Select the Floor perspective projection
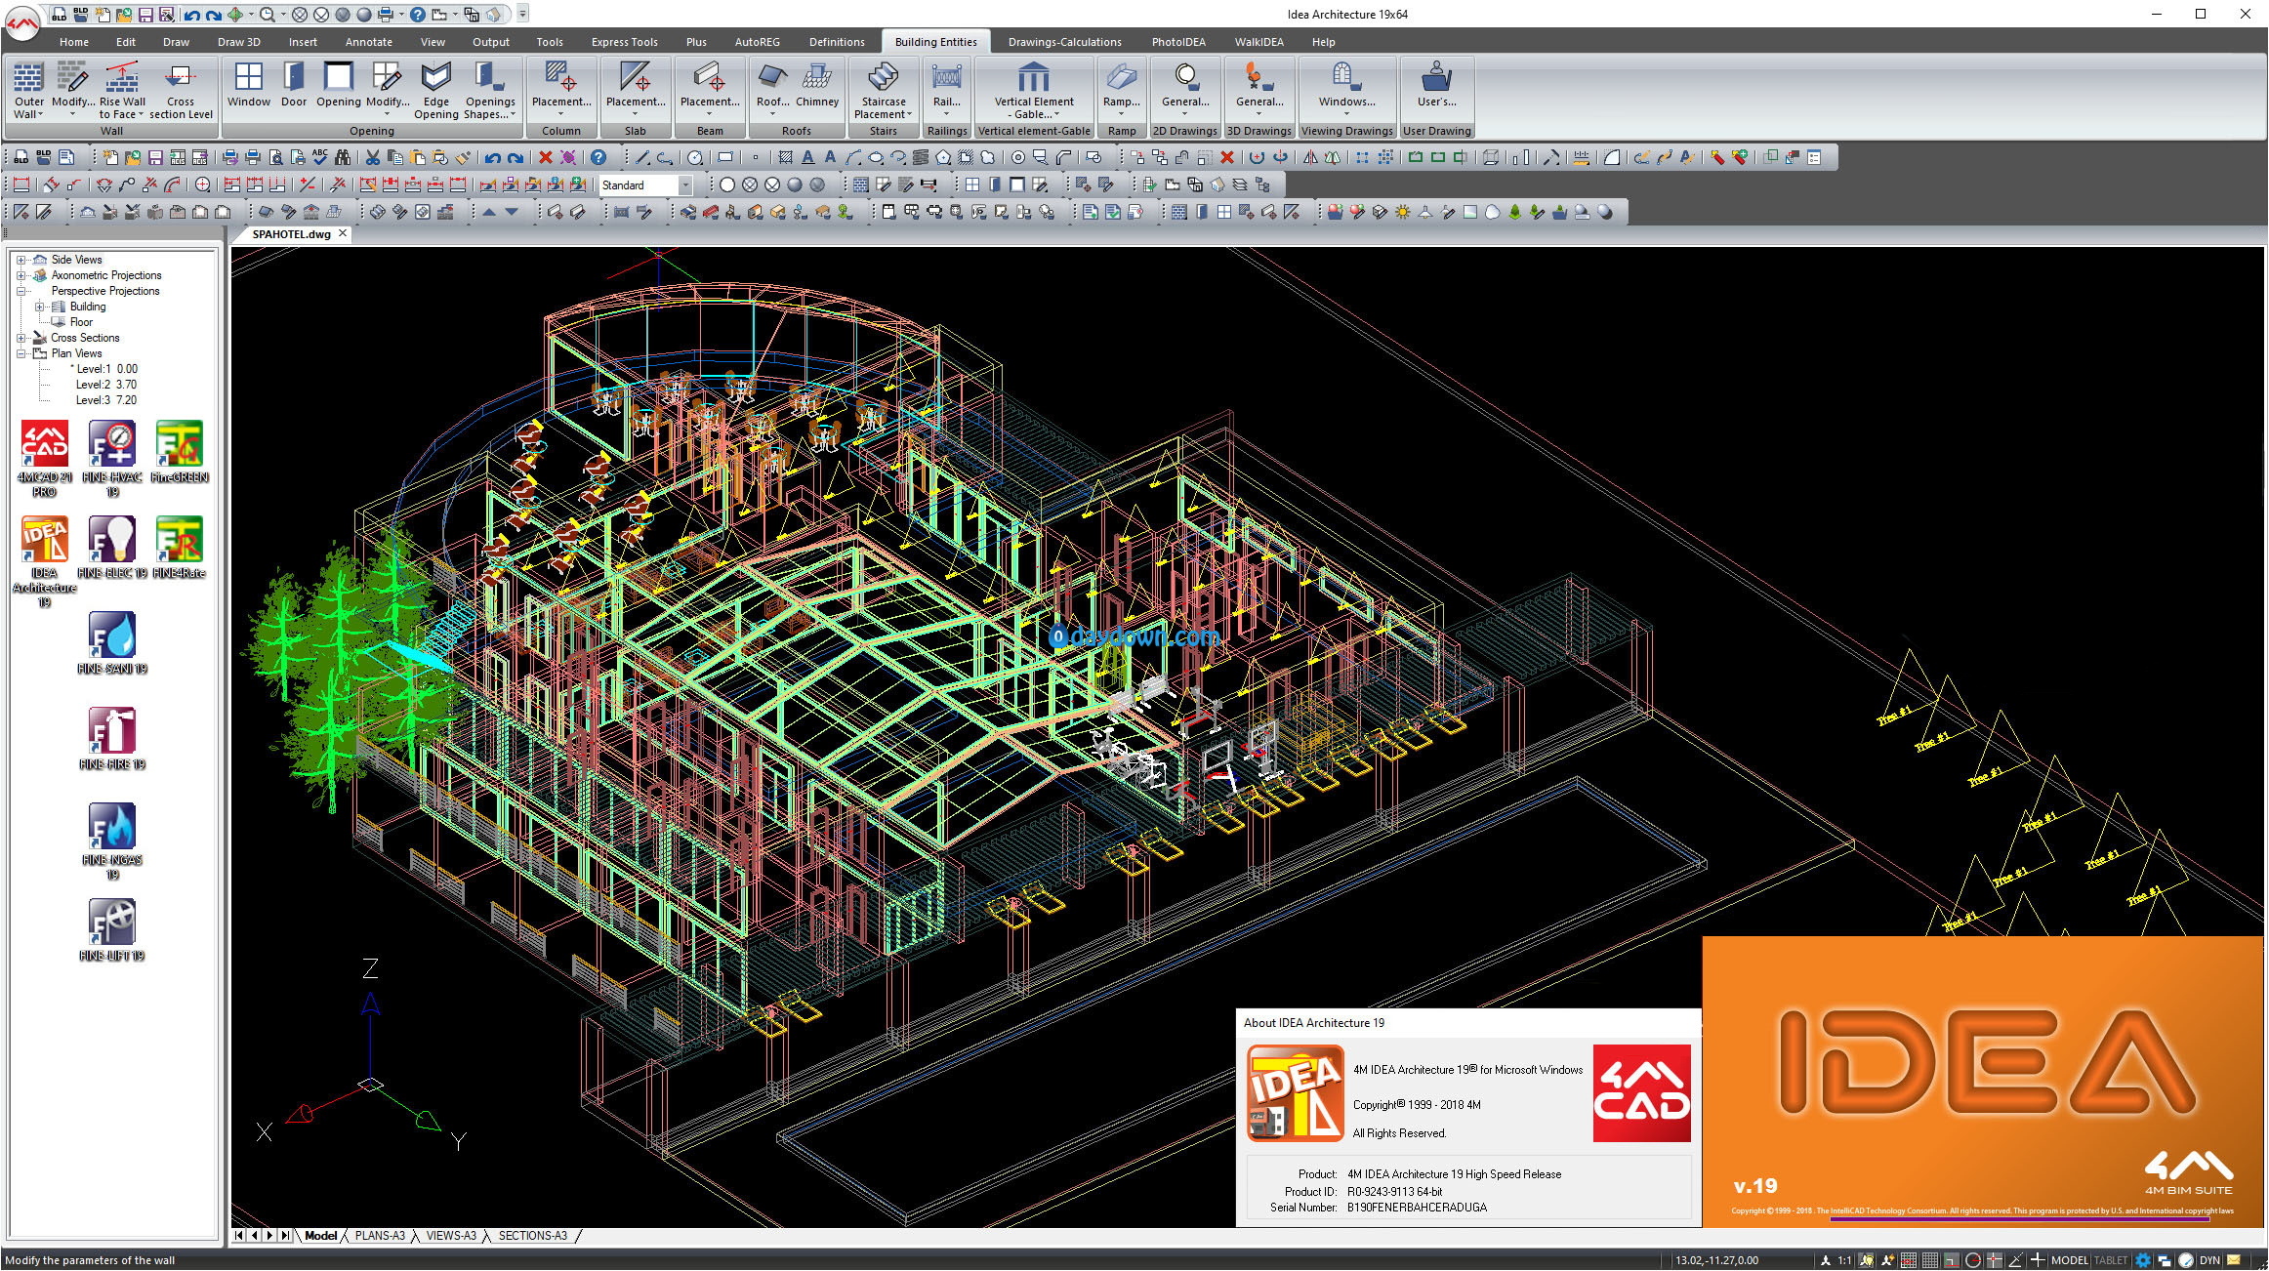 [x=81, y=322]
